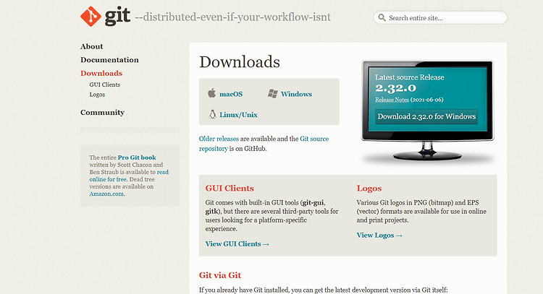Choose the Windows download link
This screenshot has height=294, width=543.
[296, 94]
